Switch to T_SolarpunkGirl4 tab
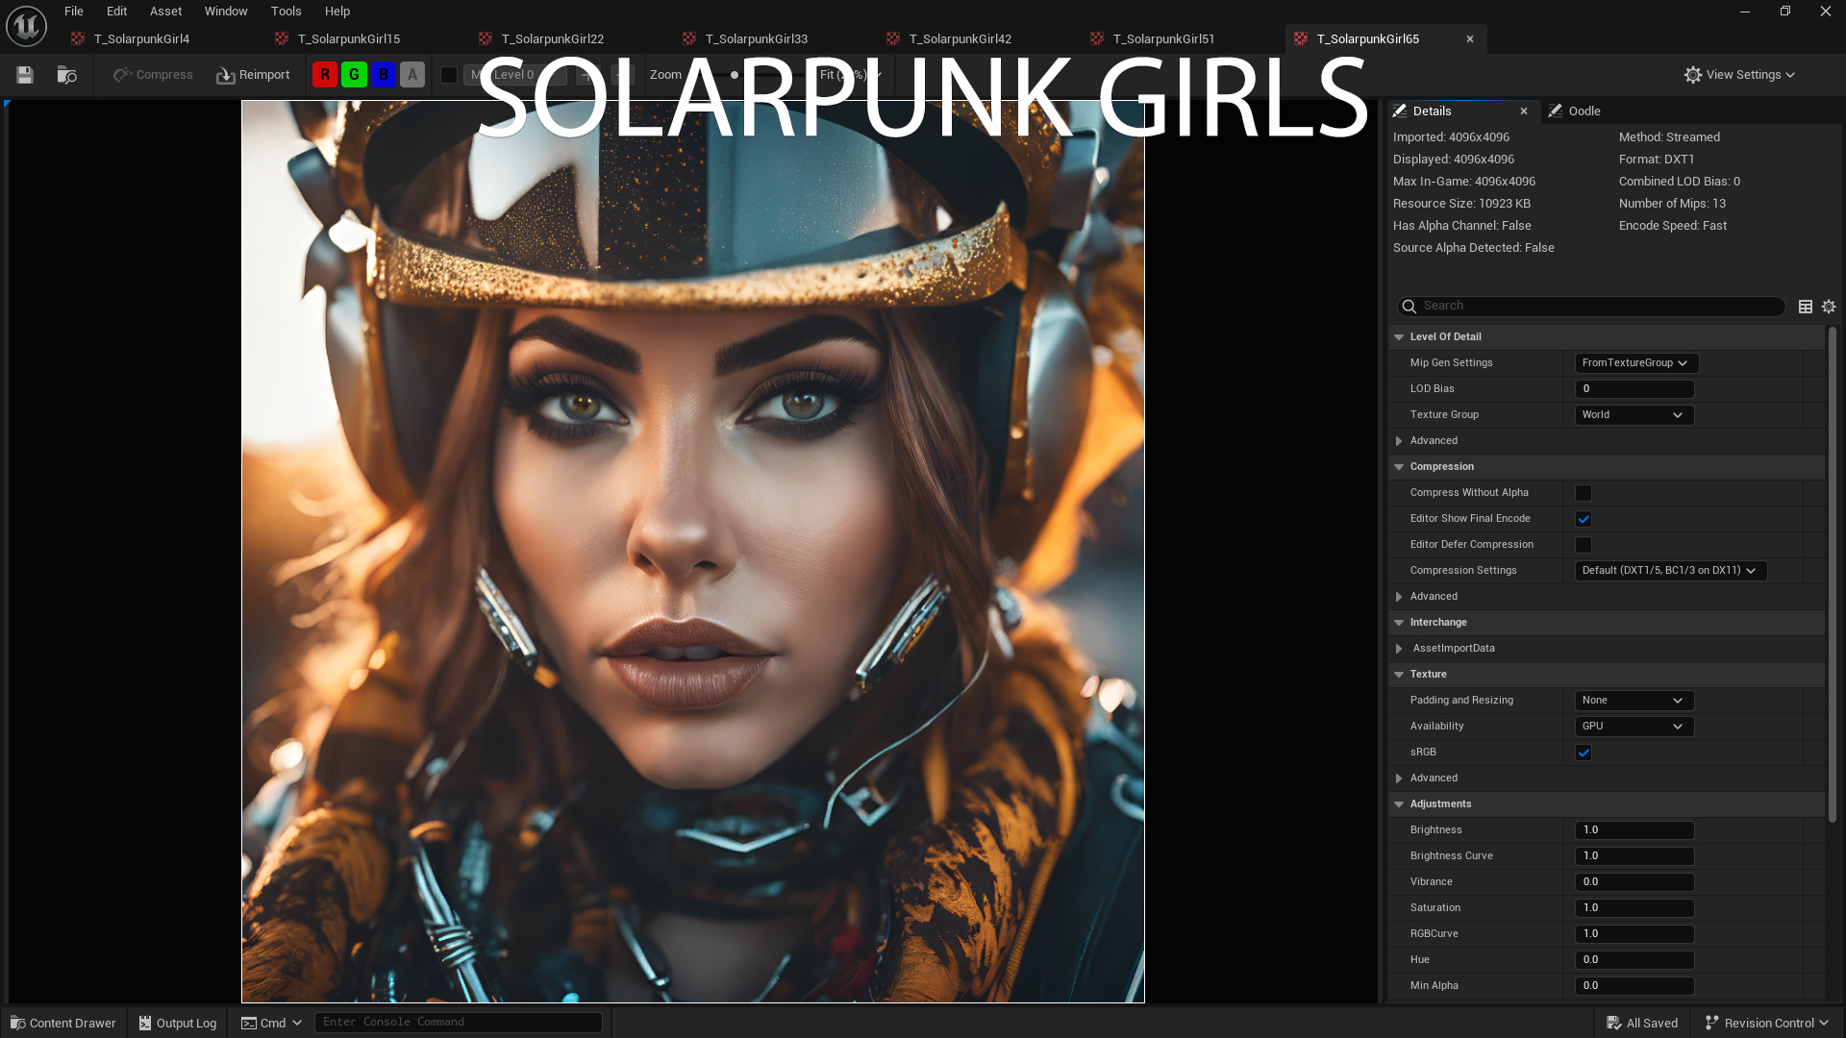Viewport: 1846px width, 1038px height. coord(141,39)
